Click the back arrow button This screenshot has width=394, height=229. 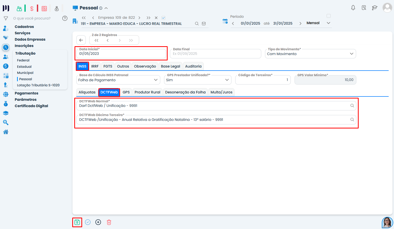pos(81,40)
